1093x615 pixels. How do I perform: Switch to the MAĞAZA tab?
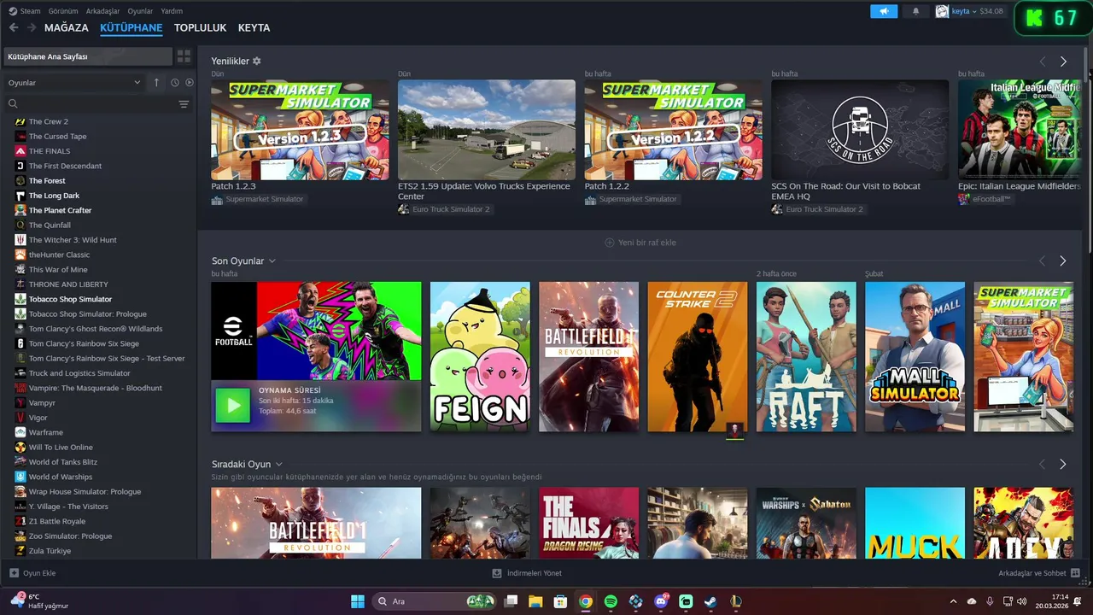(x=67, y=27)
